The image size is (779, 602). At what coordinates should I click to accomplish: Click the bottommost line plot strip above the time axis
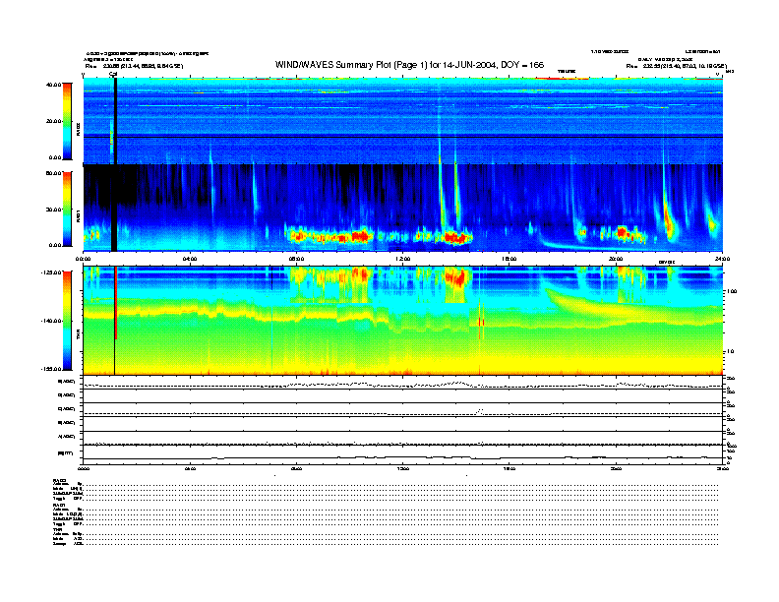tap(403, 454)
